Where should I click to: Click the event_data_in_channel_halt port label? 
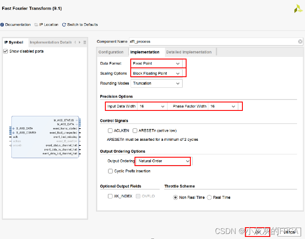tap(60, 150)
